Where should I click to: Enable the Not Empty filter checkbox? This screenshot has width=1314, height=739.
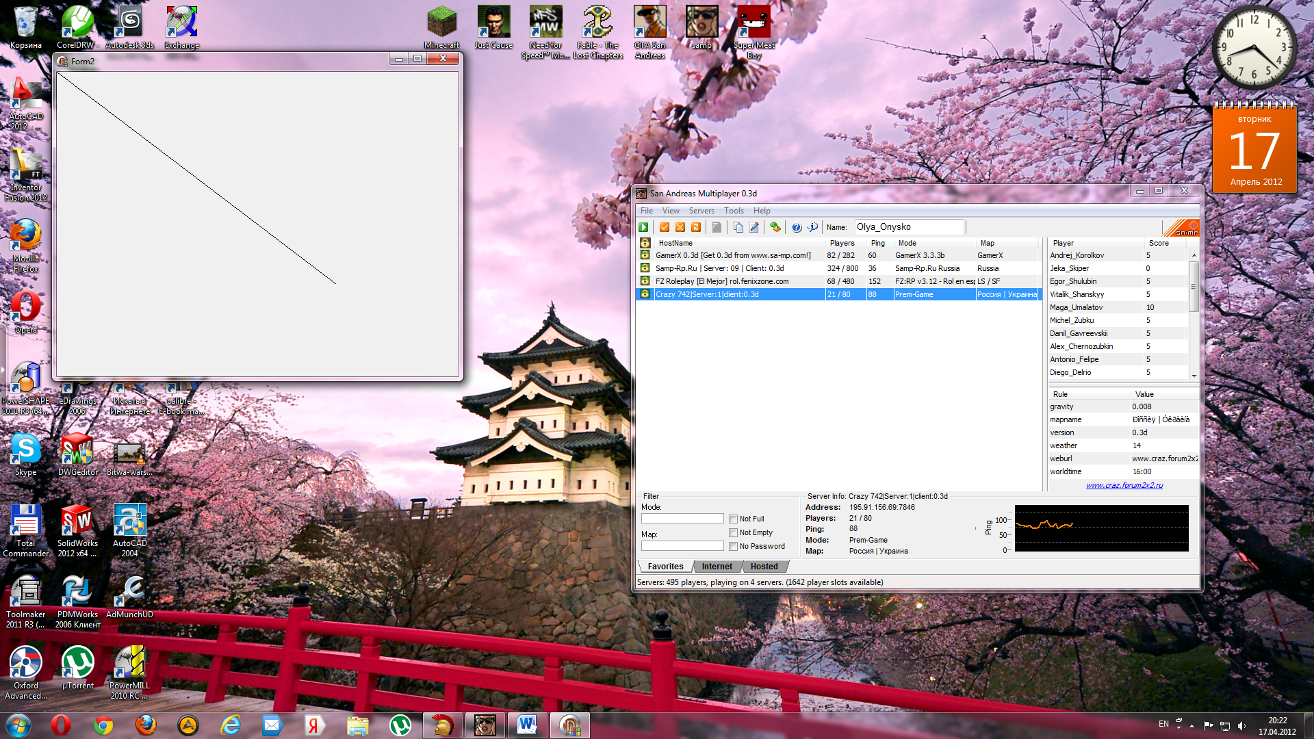pos(733,532)
